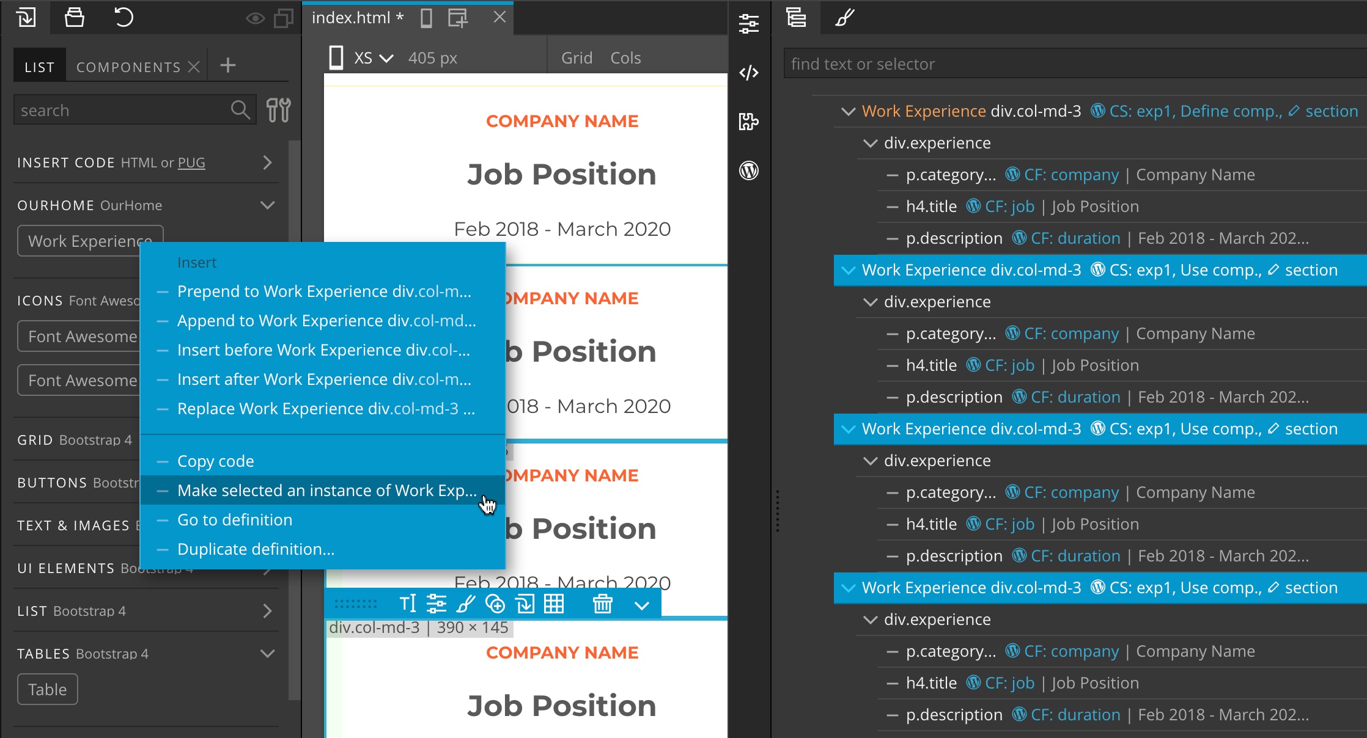1367x738 pixels.
Task: Choose Copy code menu item
Action: click(323, 461)
